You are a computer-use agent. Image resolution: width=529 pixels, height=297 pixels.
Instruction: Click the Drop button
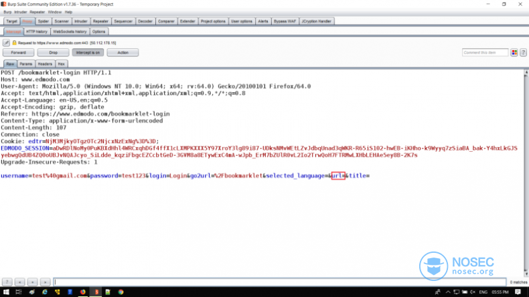(54, 53)
